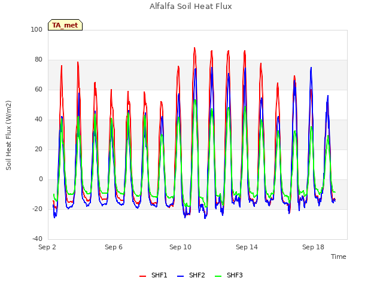Click the 'Sep 14' x-axis tick label

[247, 247]
